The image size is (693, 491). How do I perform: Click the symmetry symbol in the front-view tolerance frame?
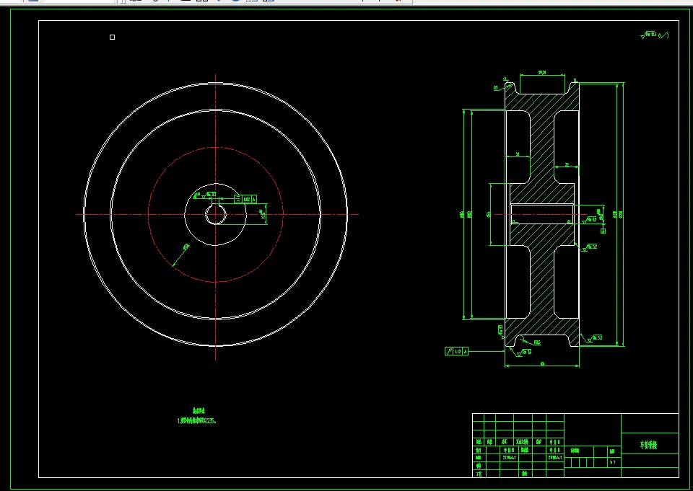tap(237, 199)
